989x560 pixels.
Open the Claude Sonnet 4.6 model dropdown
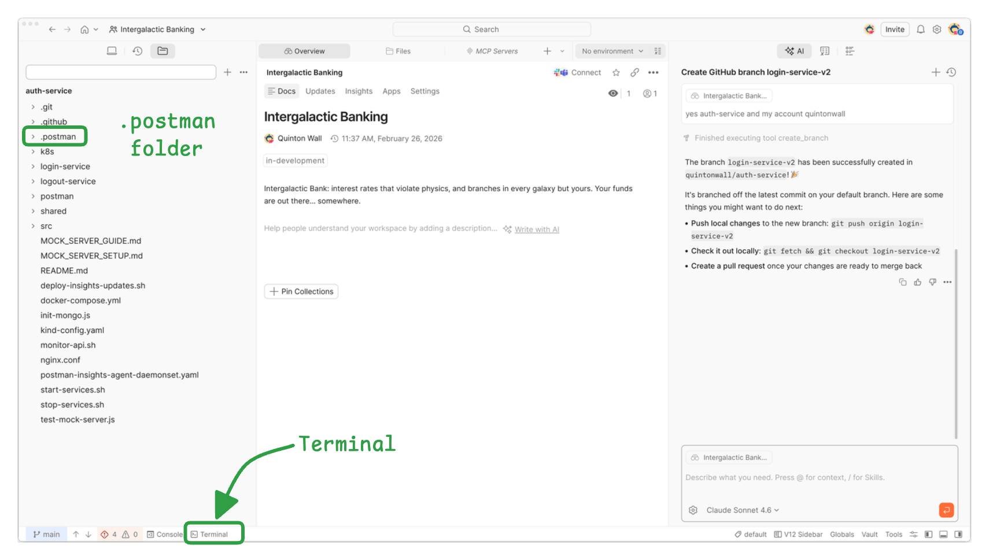tap(743, 510)
